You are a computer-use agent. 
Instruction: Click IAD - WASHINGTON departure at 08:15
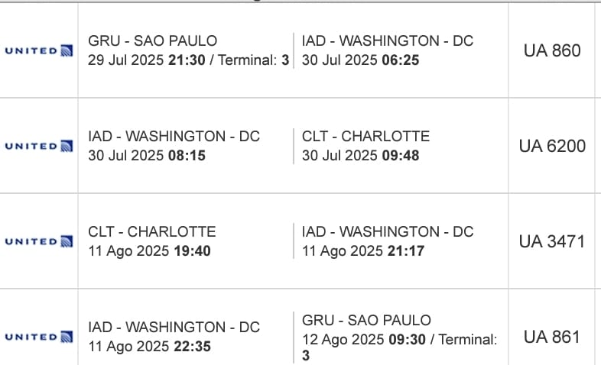coord(174,137)
